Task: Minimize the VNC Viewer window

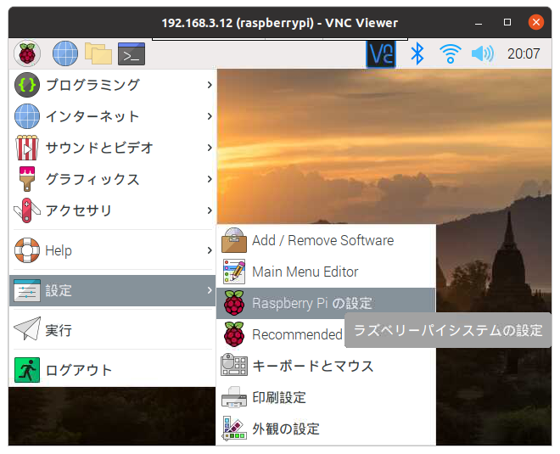Action: point(479,23)
